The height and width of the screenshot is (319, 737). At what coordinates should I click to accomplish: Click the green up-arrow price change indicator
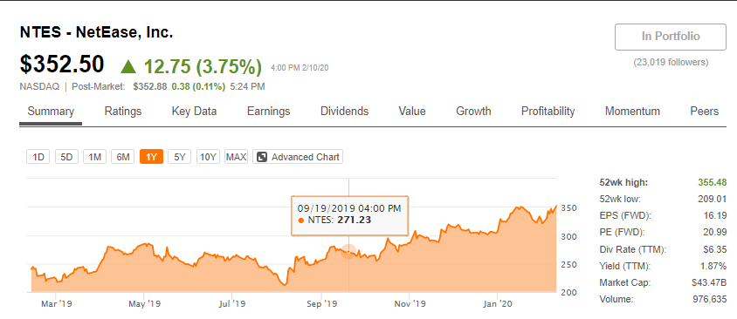[x=128, y=66]
